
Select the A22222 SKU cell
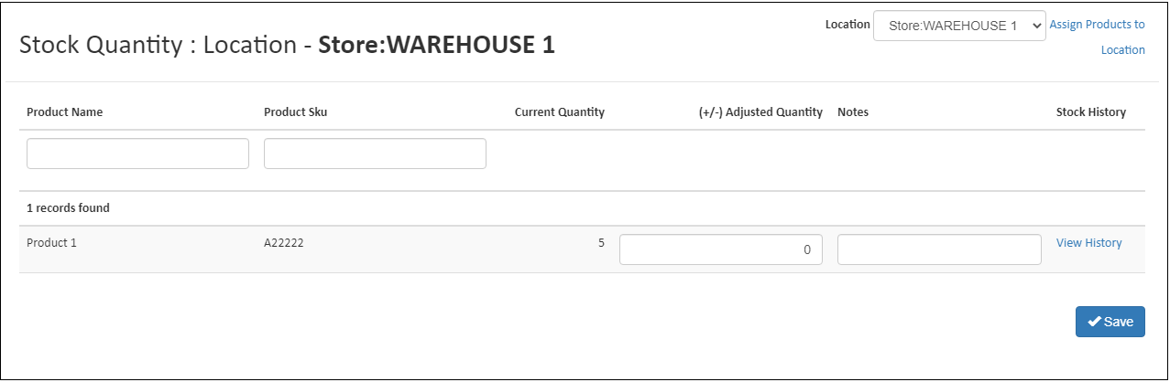click(284, 243)
